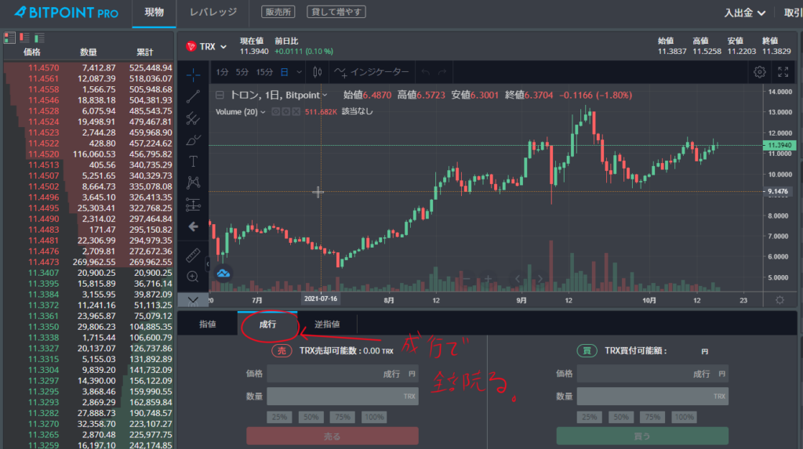Toggle Volume indicator visibility eye
This screenshot has width=803, height=449.
point(275,111)
